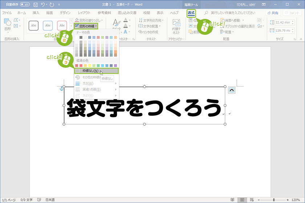Switch to the 校閲 tab
Image resolution: width=305 pixels, height=203 pixels.
click(x=146, y=13)
